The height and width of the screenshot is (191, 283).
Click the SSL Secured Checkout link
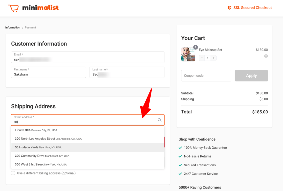pos(252,8)
